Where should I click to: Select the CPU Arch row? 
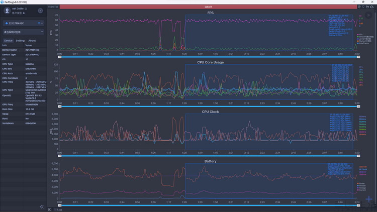click(24, 73)
